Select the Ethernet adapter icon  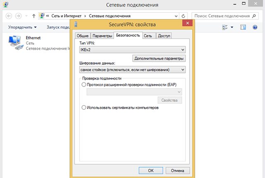tap(15, 42)
